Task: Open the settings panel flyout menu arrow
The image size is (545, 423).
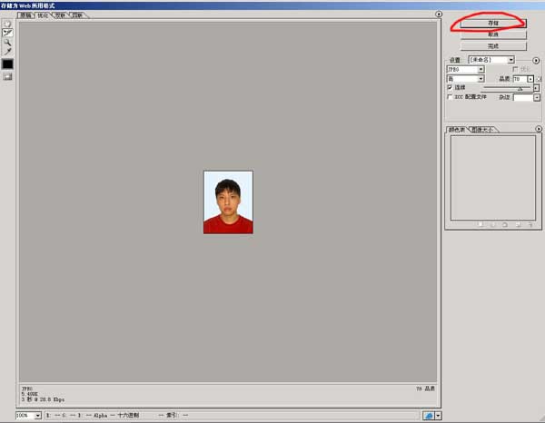Action: 536,60
